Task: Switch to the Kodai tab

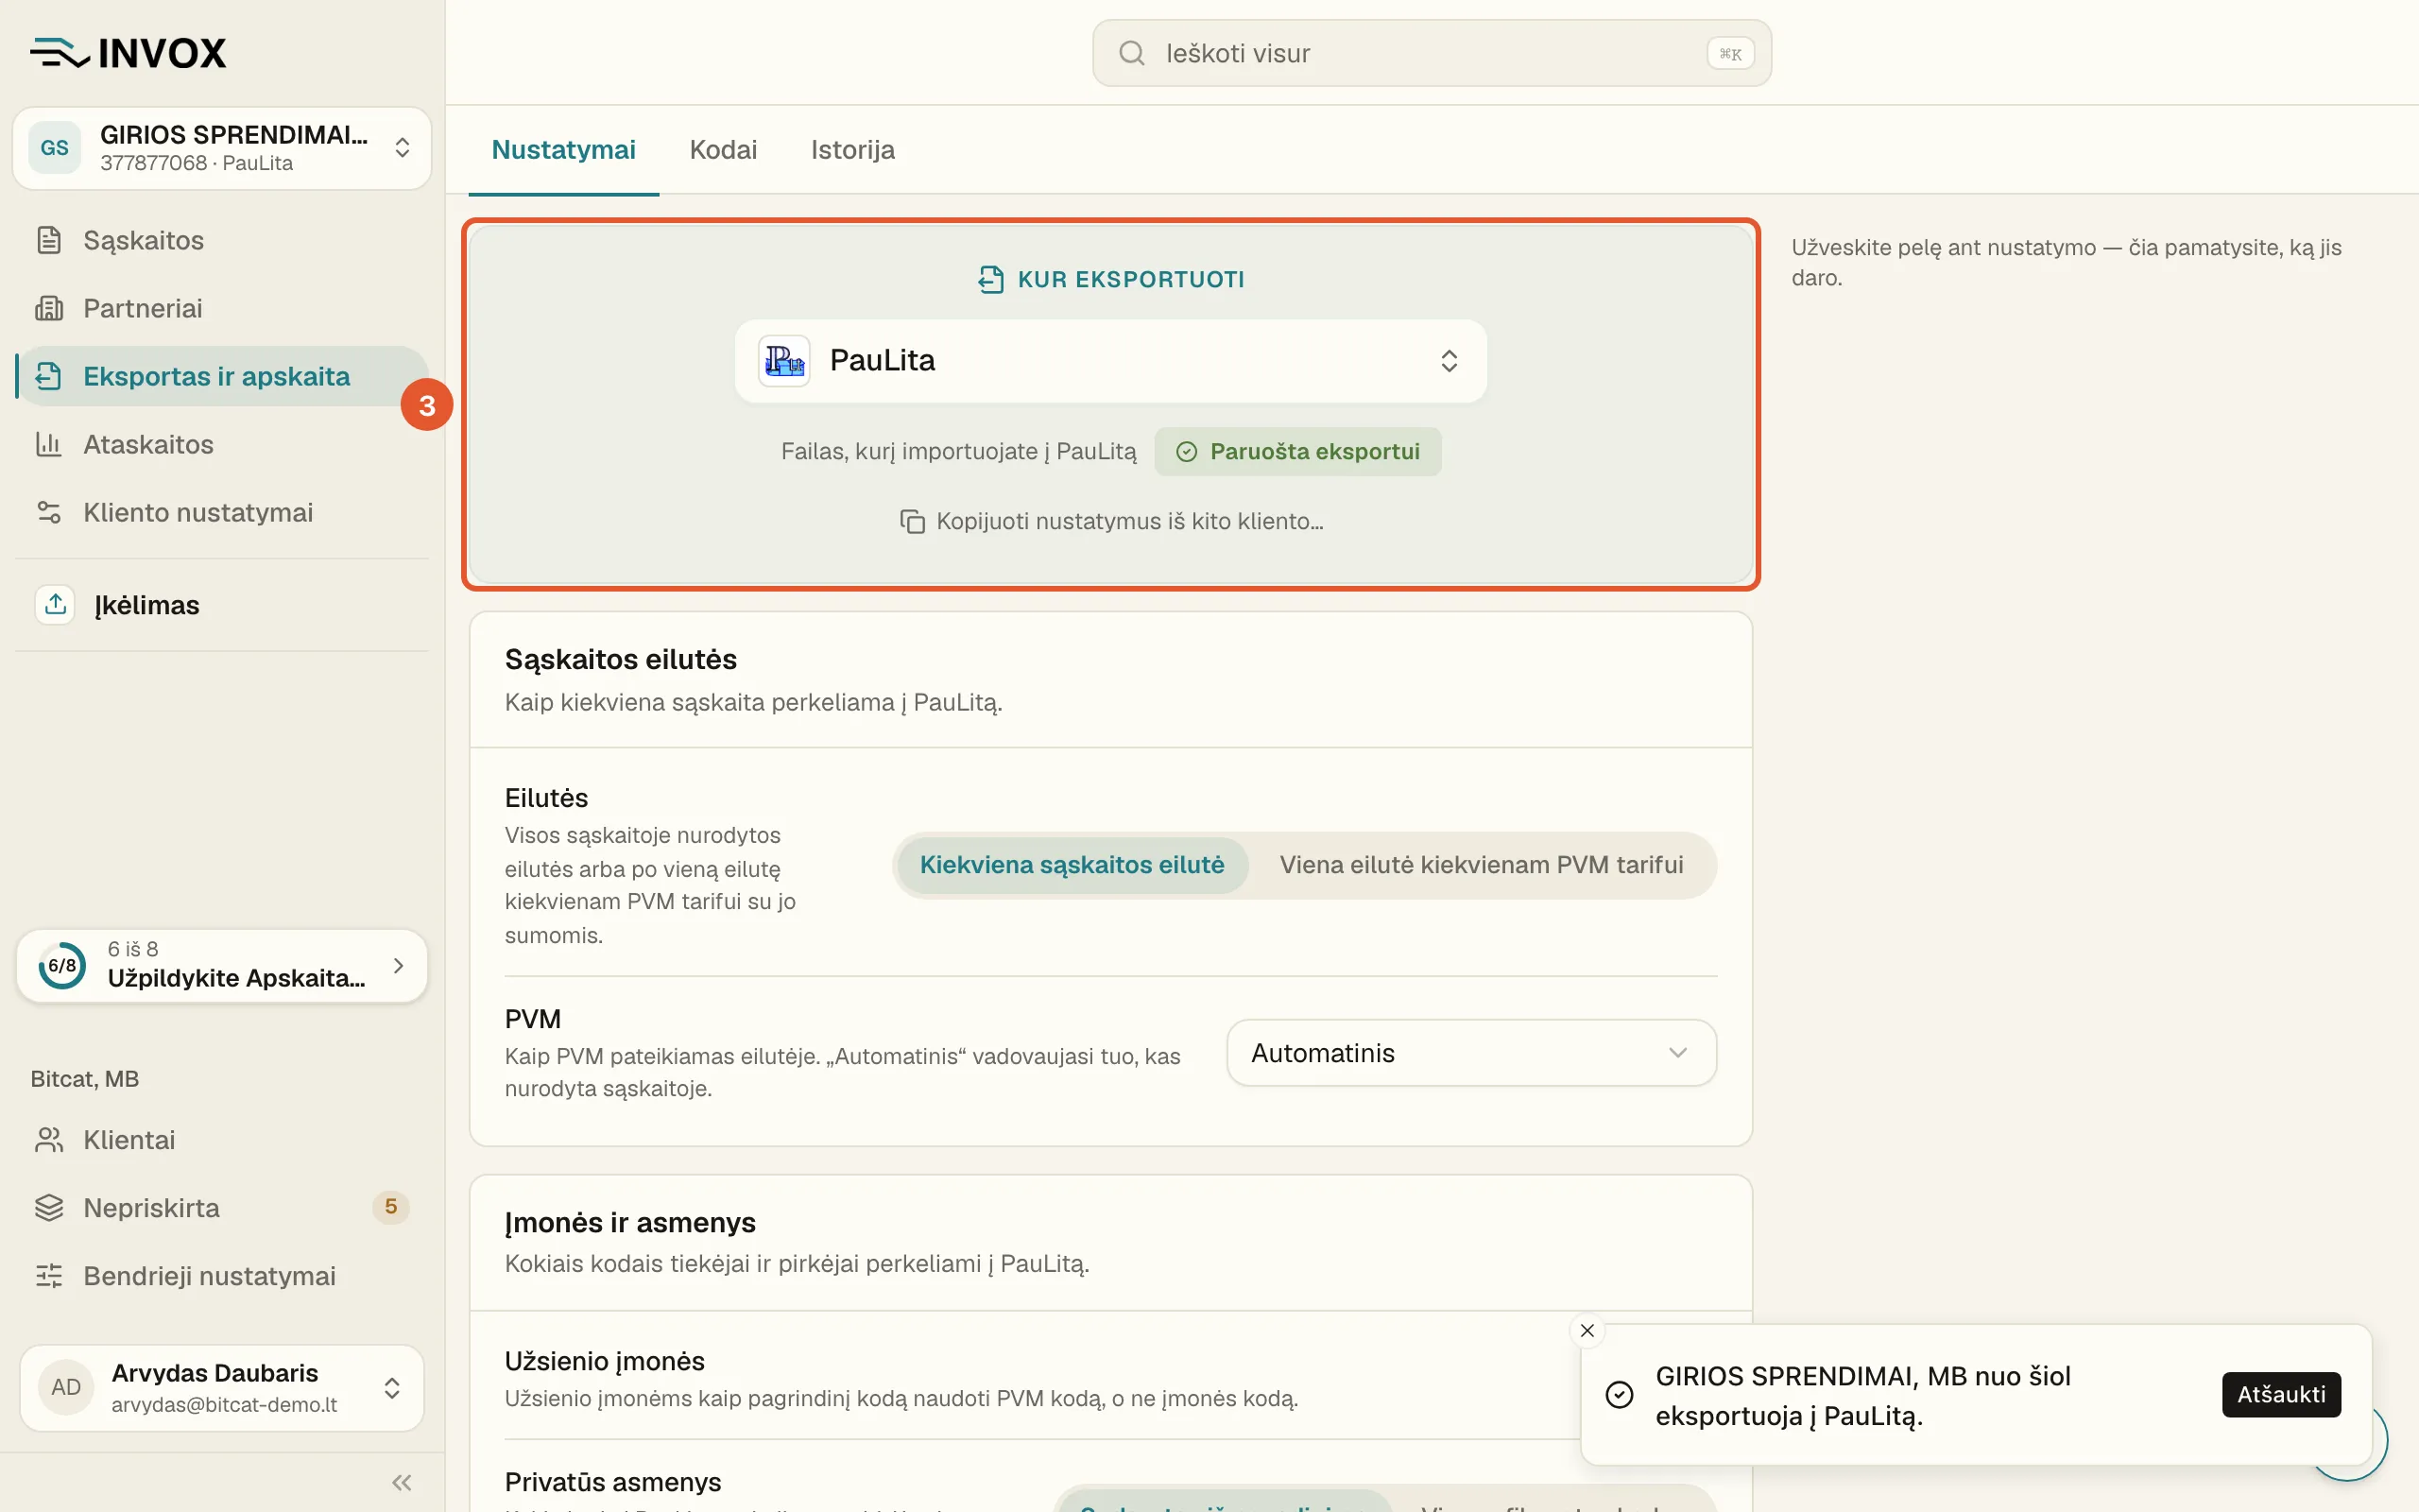Action: pos(723,150)
